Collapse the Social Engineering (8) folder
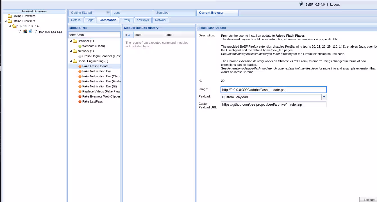The width and height of the screenshot is (377, 202). click(x=71, y=61)
